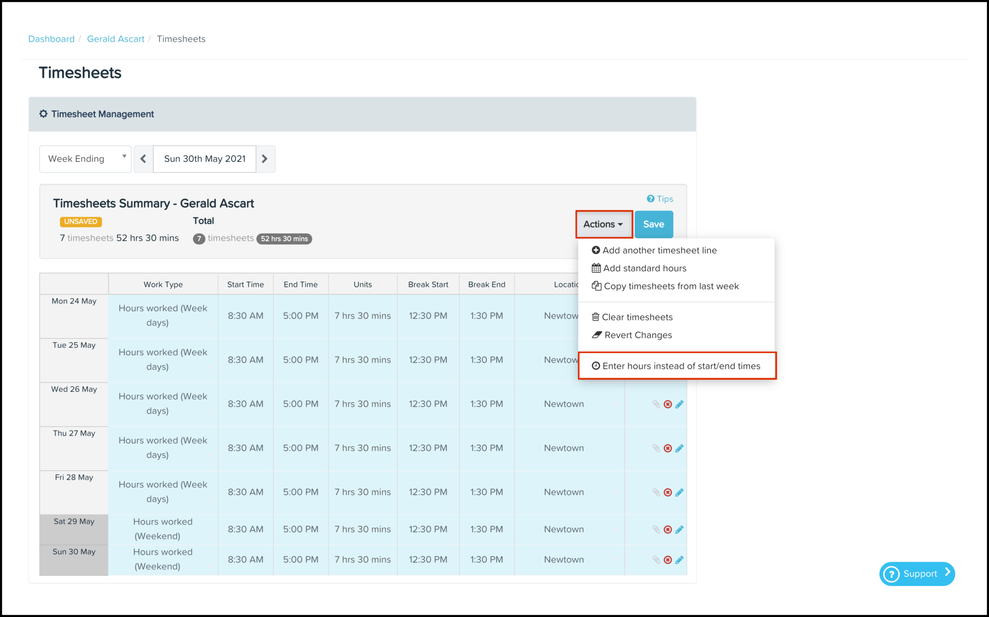Toggle the Actions dropdown button
The width and height of the screenshot is (989, 617).
coord(603,224)
